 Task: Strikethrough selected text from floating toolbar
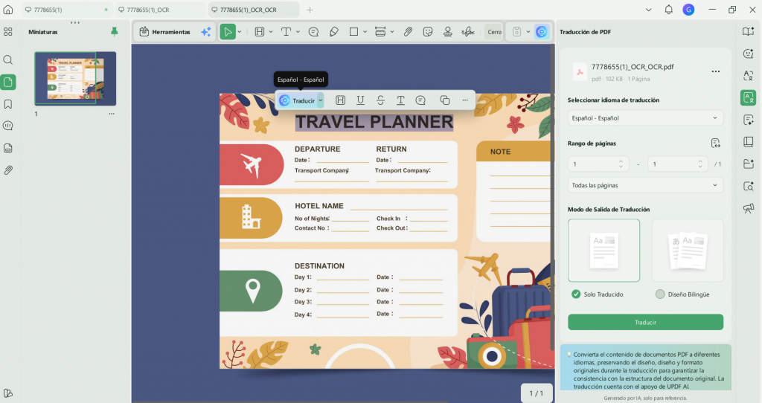click(x=380, y=100)
